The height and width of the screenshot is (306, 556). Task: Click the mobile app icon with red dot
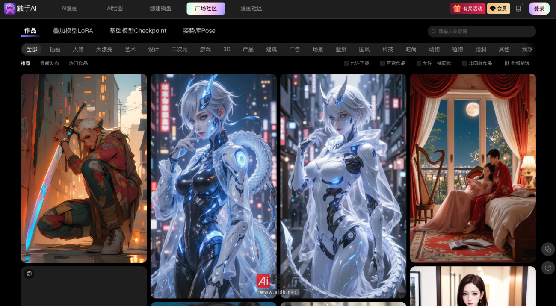coord(518,8)
